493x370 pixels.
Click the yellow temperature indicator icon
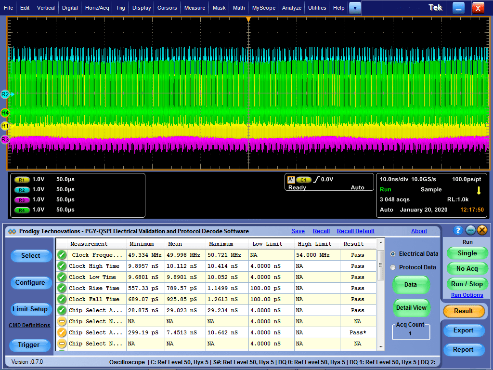479,190
